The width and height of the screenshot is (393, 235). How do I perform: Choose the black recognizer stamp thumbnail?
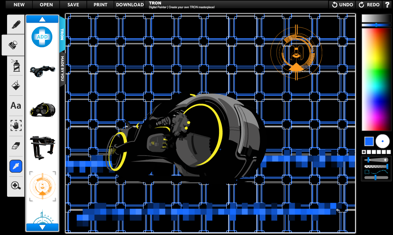tap(42, 147)
